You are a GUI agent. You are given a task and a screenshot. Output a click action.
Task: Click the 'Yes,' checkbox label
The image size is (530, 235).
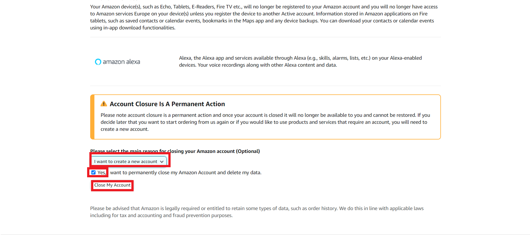click(102, 173)
